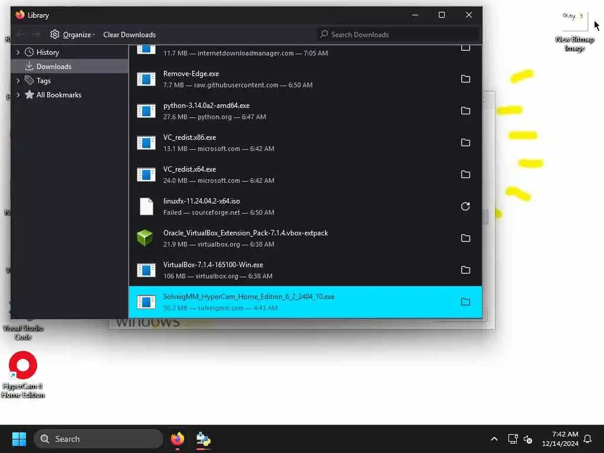Open the Windows Start menu
Screen dimensions: 604x453
click(x=19, y=439)
